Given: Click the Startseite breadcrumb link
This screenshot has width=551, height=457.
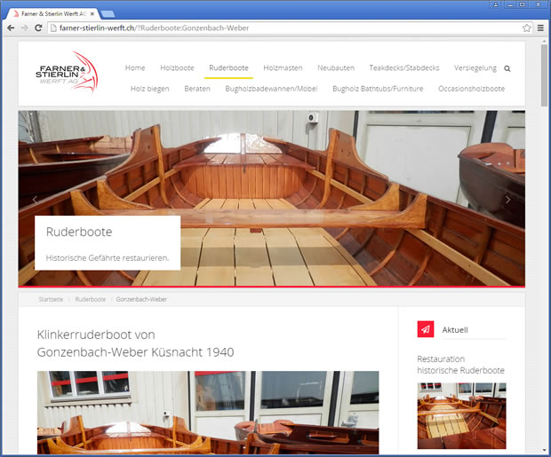Looking at the screenshot, I should 51,299.
